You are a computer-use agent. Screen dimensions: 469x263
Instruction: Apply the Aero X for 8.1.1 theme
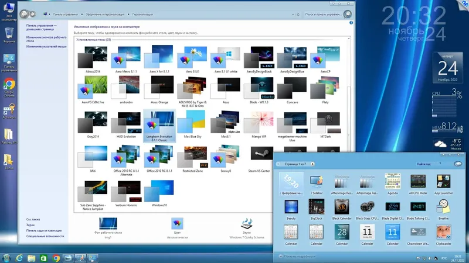click(159, 60)
